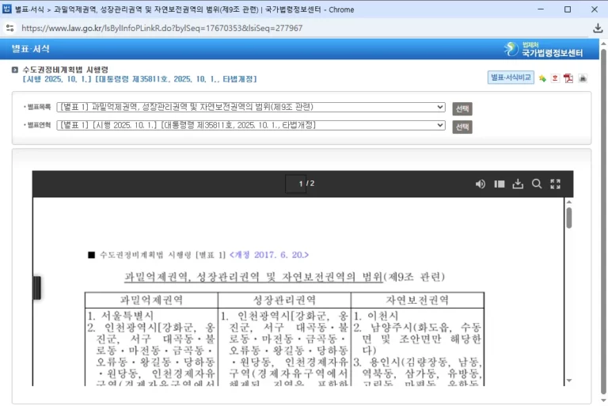Open the 별표목록 dropdown list
Image resolution: width=608 pixels, height=406 pixels.
251,107
